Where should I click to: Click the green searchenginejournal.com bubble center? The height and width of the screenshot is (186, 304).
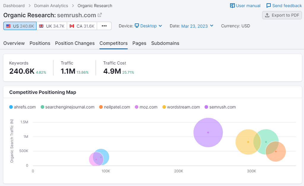(266, 142)
